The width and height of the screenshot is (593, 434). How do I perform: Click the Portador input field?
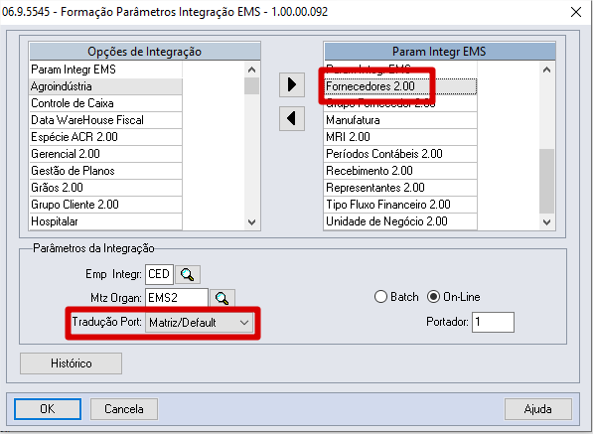[x=493, y=323]
